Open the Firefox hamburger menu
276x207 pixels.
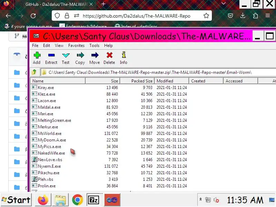(268, 16)
